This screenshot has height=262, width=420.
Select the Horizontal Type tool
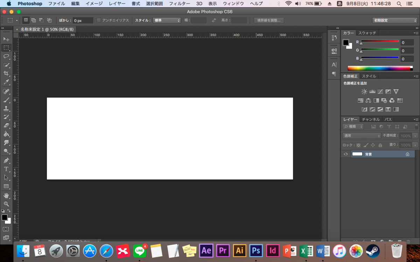(x=6, y=169)
